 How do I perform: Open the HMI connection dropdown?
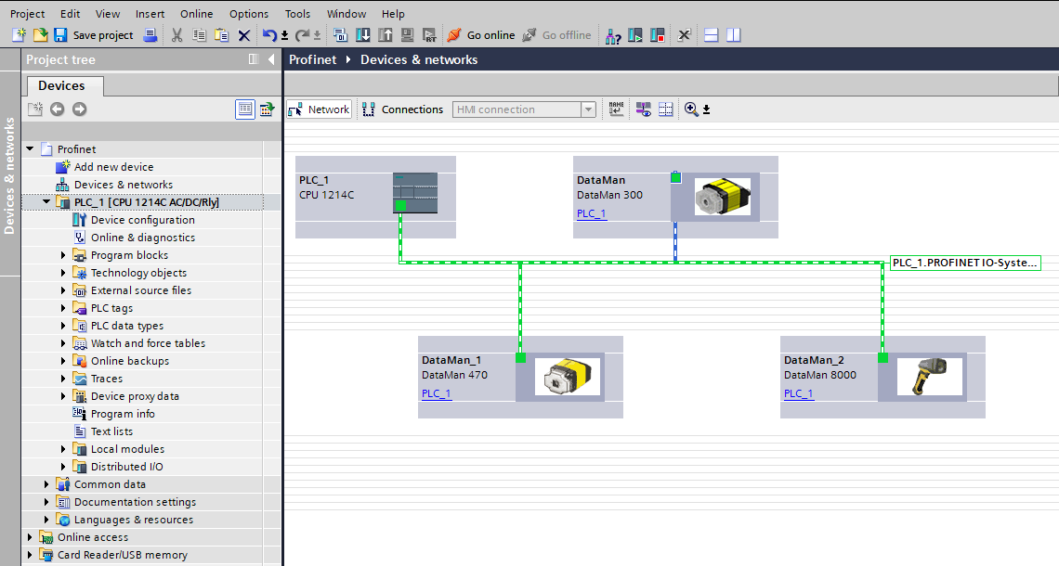(588, 109)
